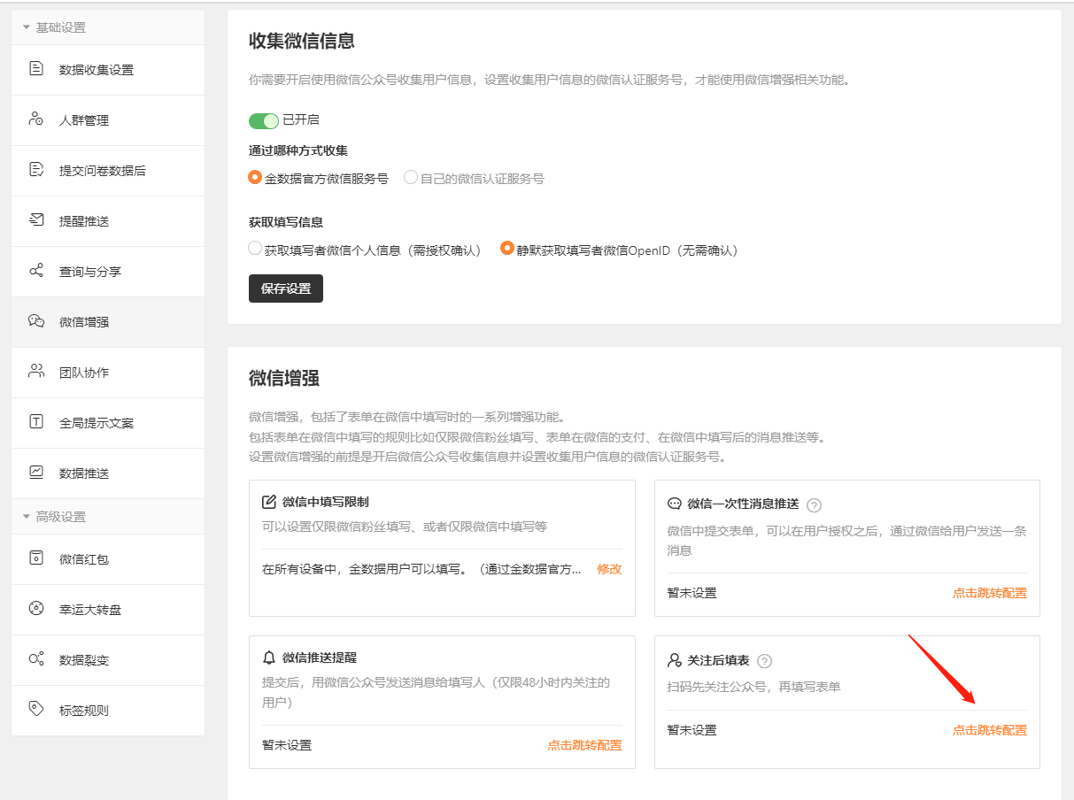Image resolution: width=1074 pixels, height=800 pixels.
Task: Click the 团队协作 team icon
Action: [x=36, y=372]
